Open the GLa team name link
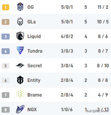This screenshot has width=111, height=115. (x=32, y=22)
